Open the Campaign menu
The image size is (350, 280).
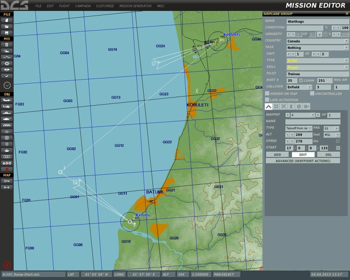(x=83, y=6)
